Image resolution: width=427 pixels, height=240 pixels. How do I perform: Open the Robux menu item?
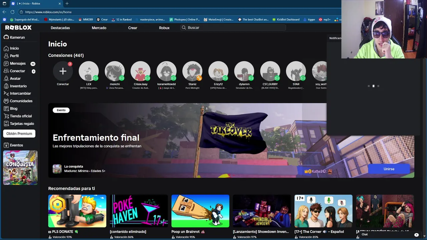tap(164, 28)
